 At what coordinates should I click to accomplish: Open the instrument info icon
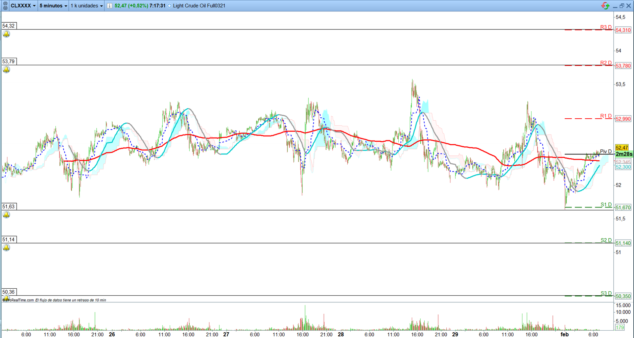110,6
